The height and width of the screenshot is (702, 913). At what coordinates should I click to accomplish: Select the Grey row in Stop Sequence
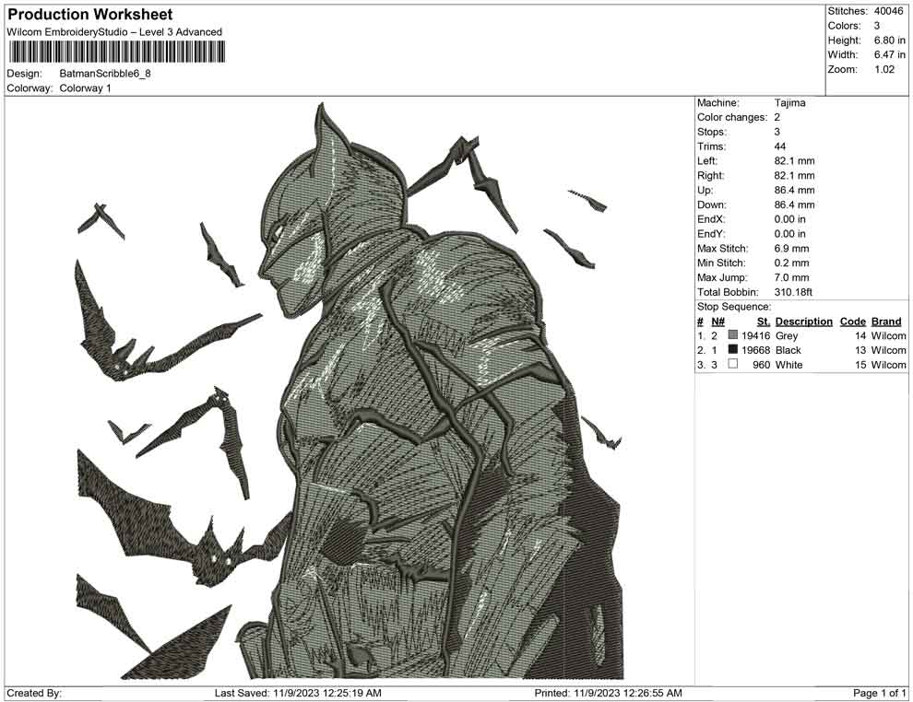[800, 336]
